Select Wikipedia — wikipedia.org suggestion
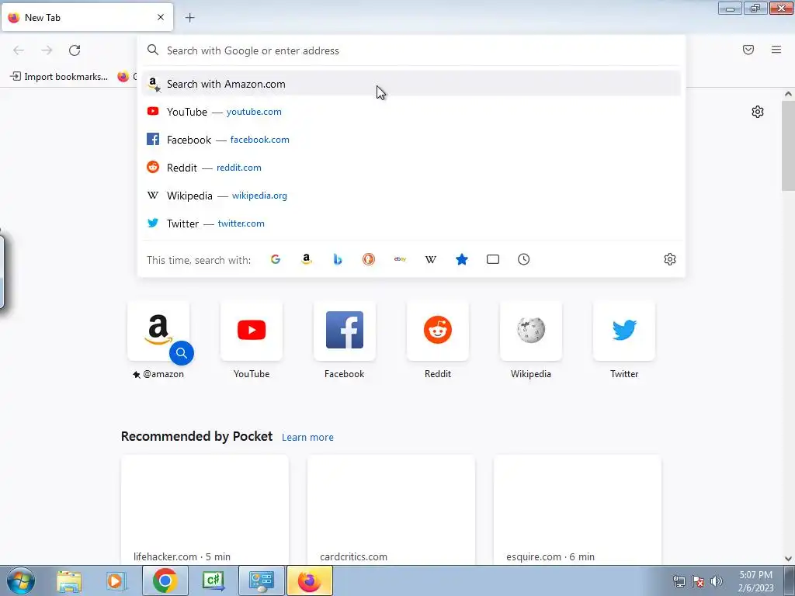 411,195
